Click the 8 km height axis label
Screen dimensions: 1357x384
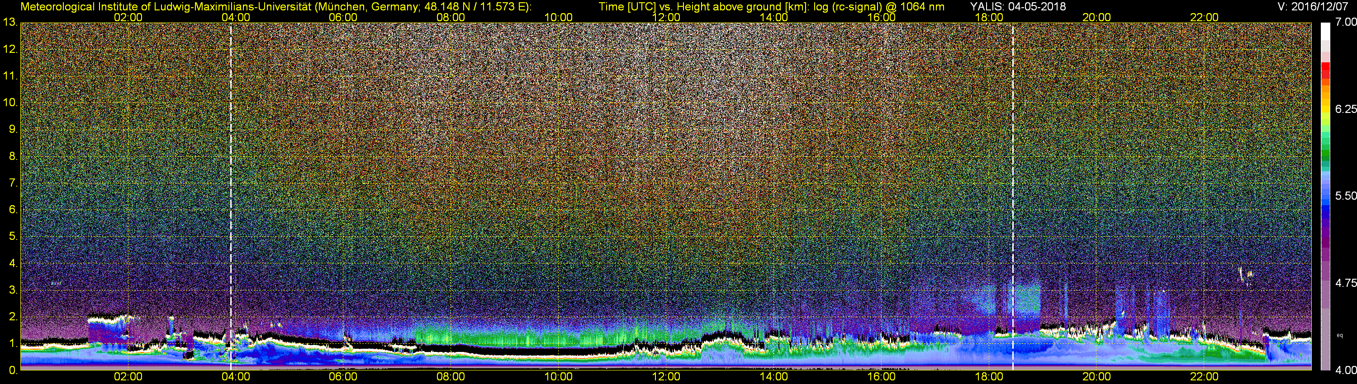pyautogui.click(x=13, y=156)
